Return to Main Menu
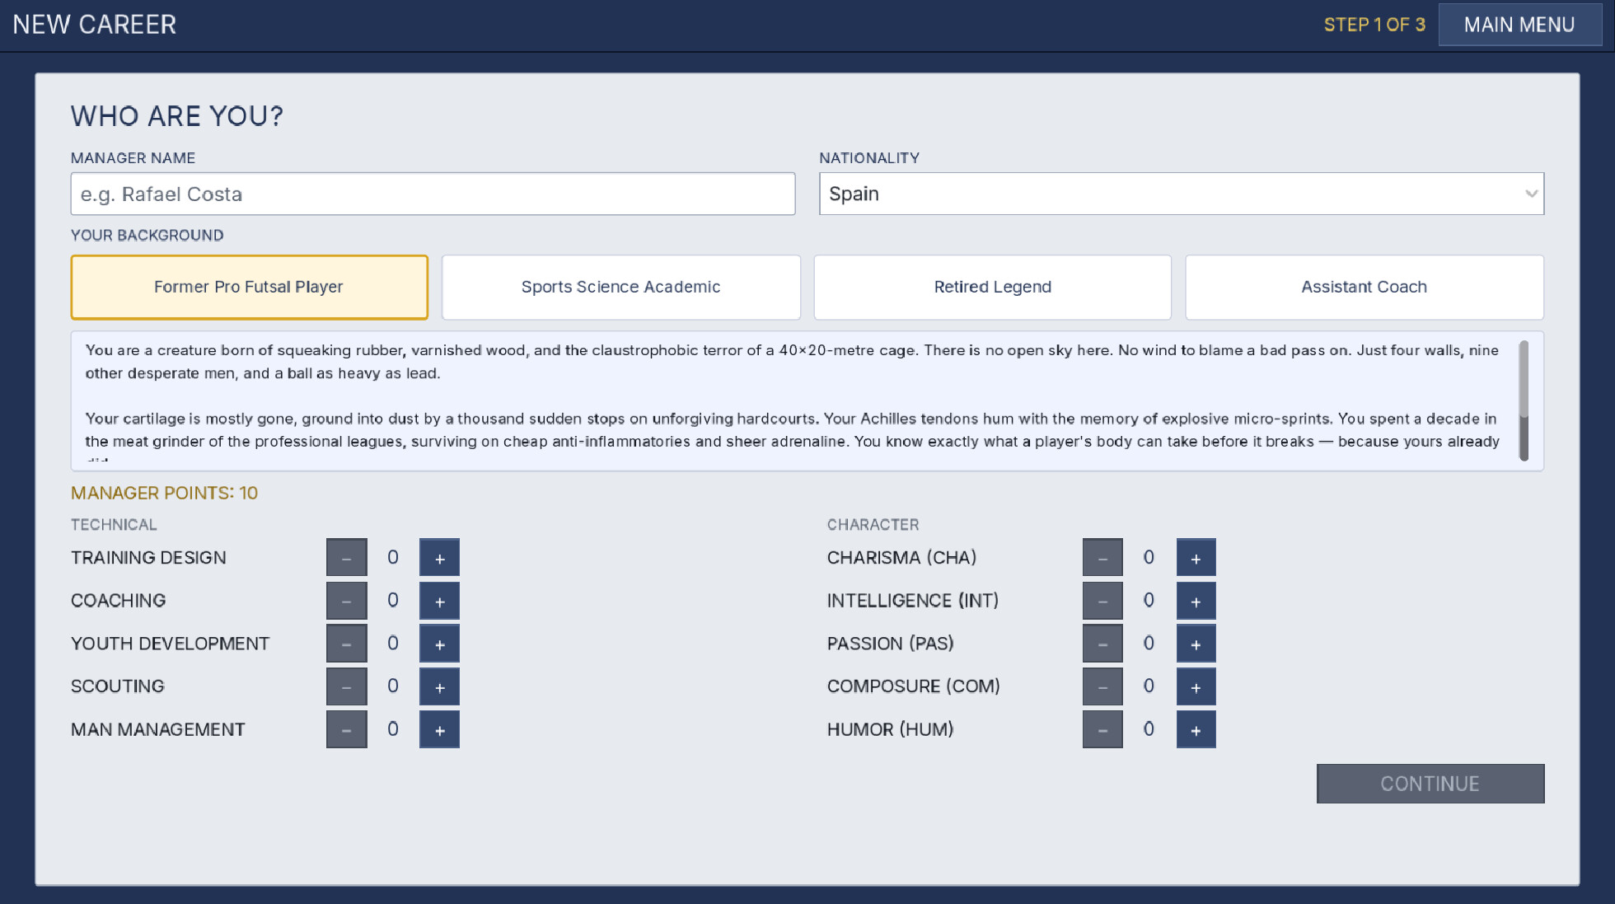 pyautogui.click(x=1519, y=25)
